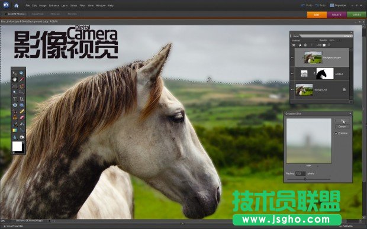367x229 pixels.
Task: Select the Type tool
Action: pyautogui.click(x=15, y=99)
